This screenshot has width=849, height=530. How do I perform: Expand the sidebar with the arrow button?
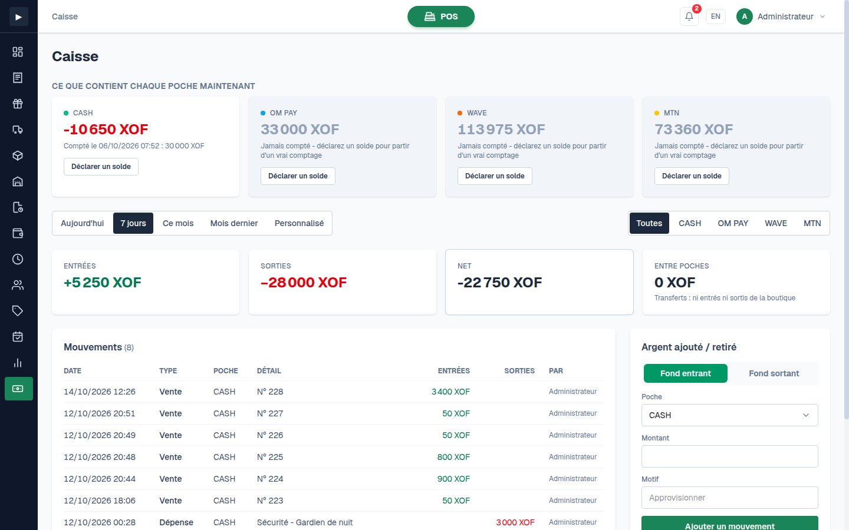pos(18,16)
